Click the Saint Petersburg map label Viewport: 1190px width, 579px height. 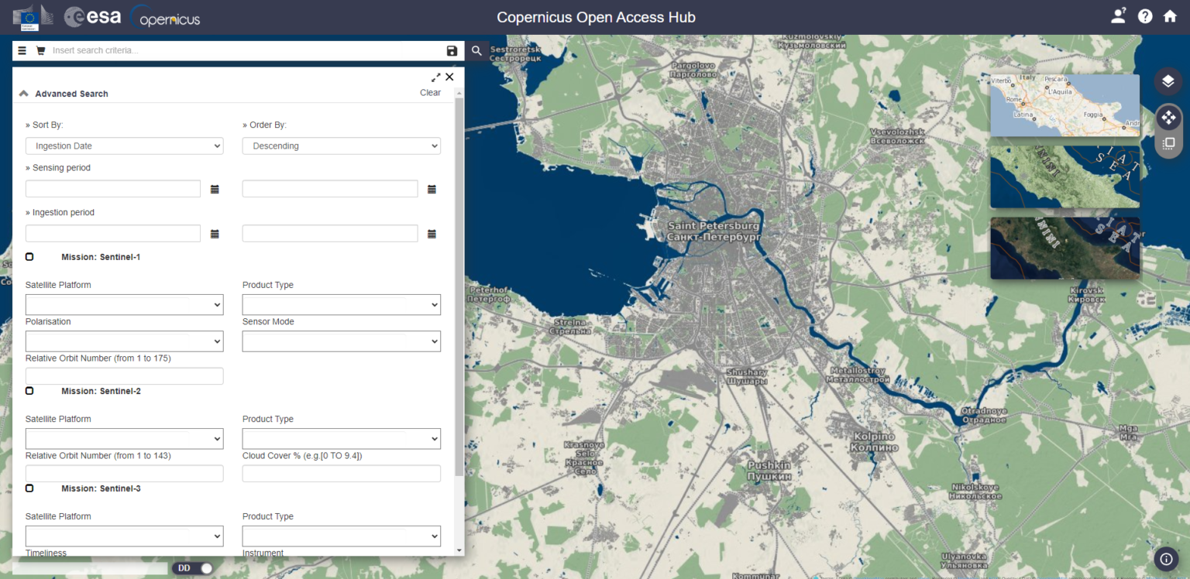714,231
